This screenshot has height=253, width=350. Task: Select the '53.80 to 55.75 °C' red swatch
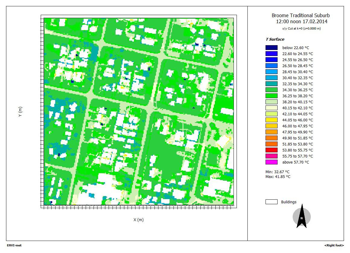[x=272, y=150]
